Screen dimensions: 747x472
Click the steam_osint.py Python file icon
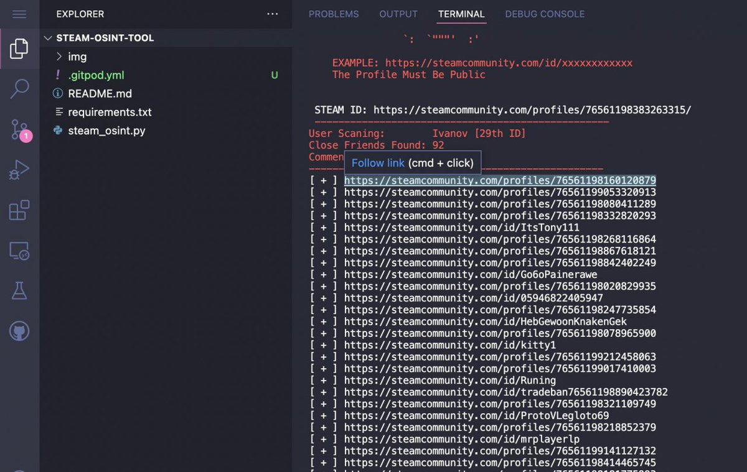[x=58, y=131]
